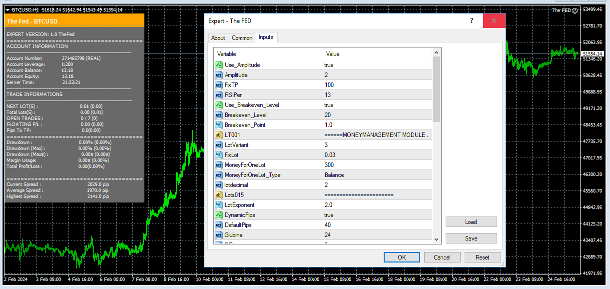Click the Value column header
The height and width of the screenshot is (289, 610).
tap(377, 54)
